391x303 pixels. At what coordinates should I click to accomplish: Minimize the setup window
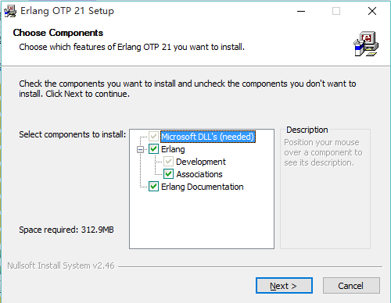coord(301,11)
